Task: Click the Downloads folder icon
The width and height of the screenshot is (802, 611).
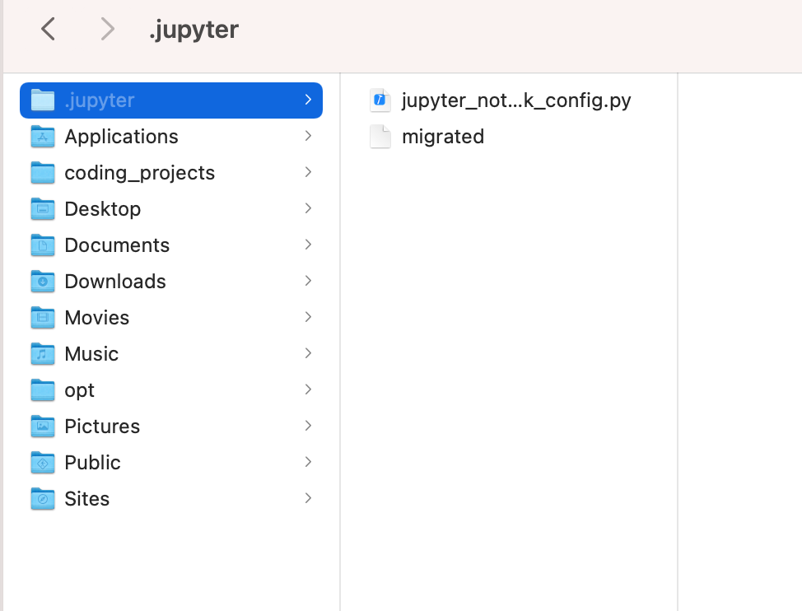Action: coord(43,282)
